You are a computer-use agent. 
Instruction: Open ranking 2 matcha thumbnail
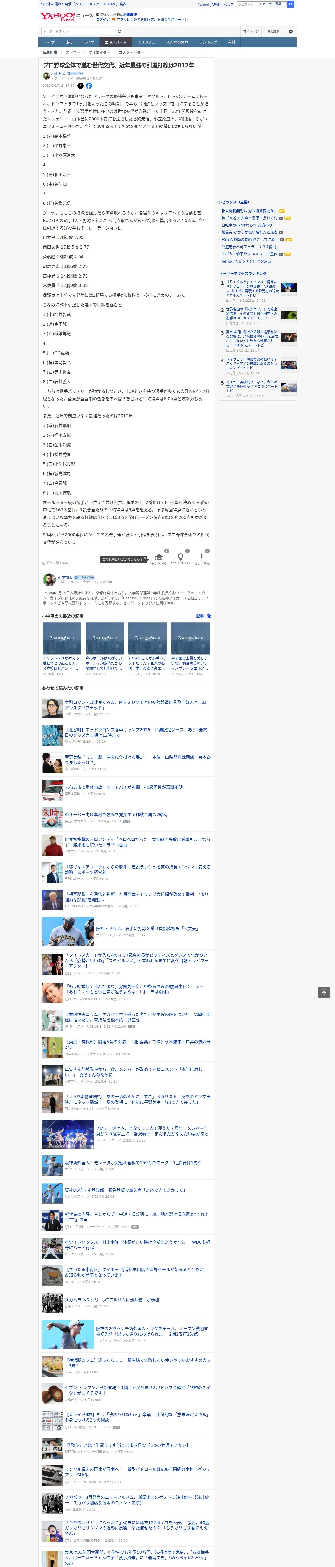click(x=289, y=315)
